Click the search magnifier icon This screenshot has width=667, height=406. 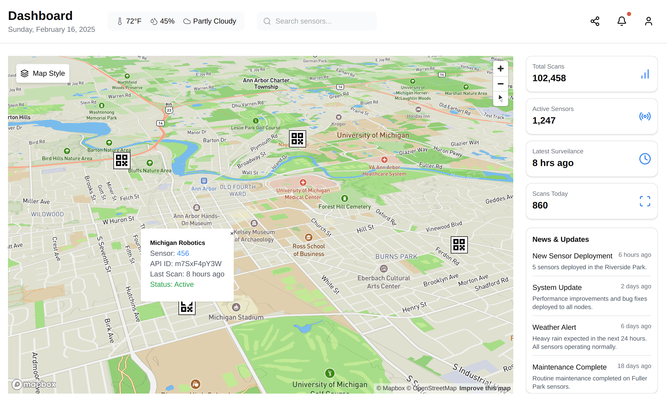point(267,21)
